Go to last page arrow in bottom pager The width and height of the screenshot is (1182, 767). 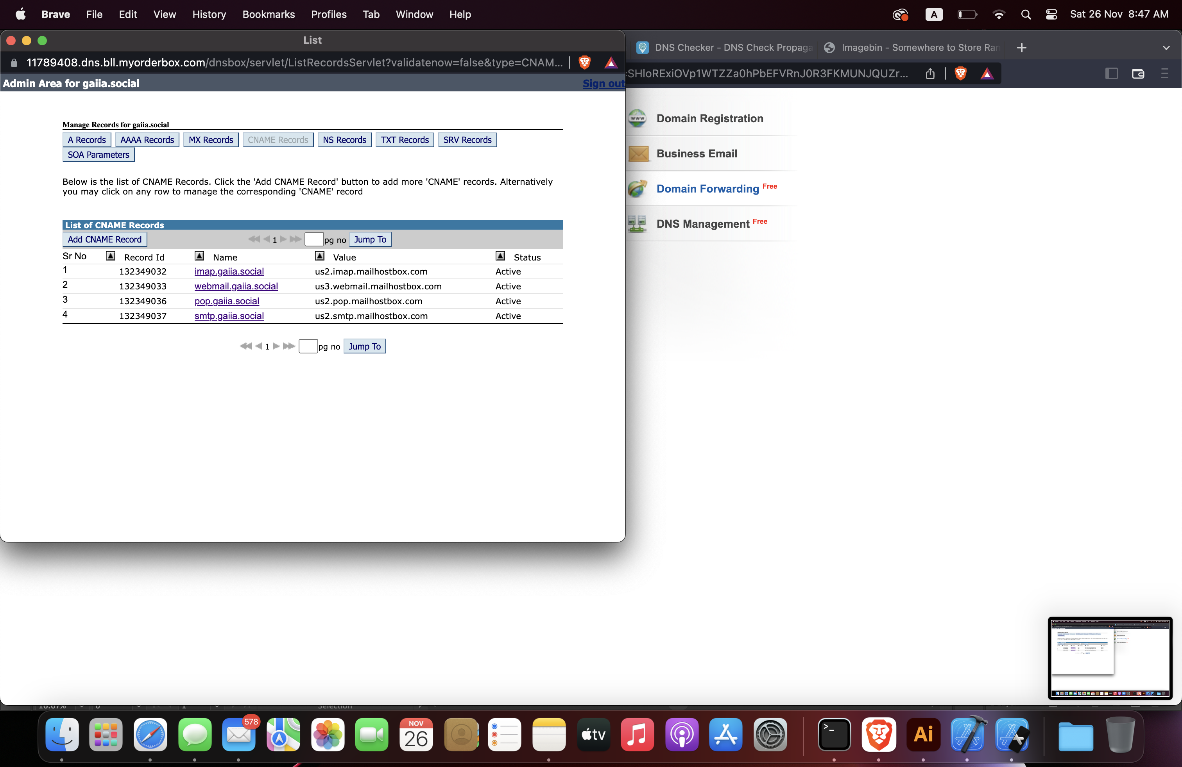289,346
